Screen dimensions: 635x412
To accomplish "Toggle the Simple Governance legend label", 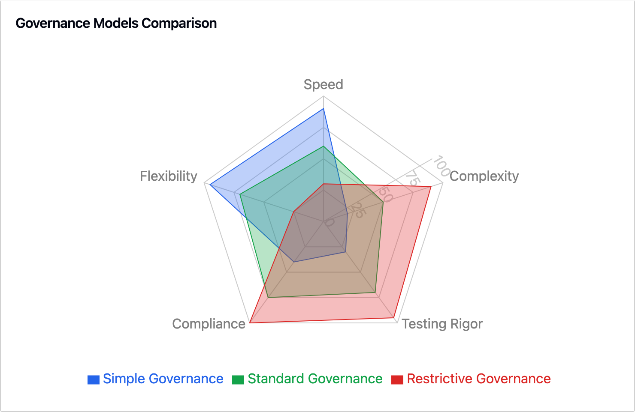I will click(x=163, y=379).
